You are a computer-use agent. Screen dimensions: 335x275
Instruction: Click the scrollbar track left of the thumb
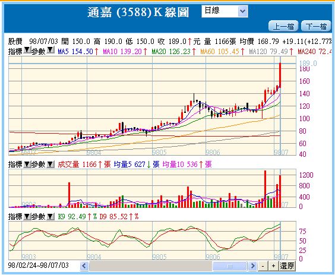pos(151,266)
